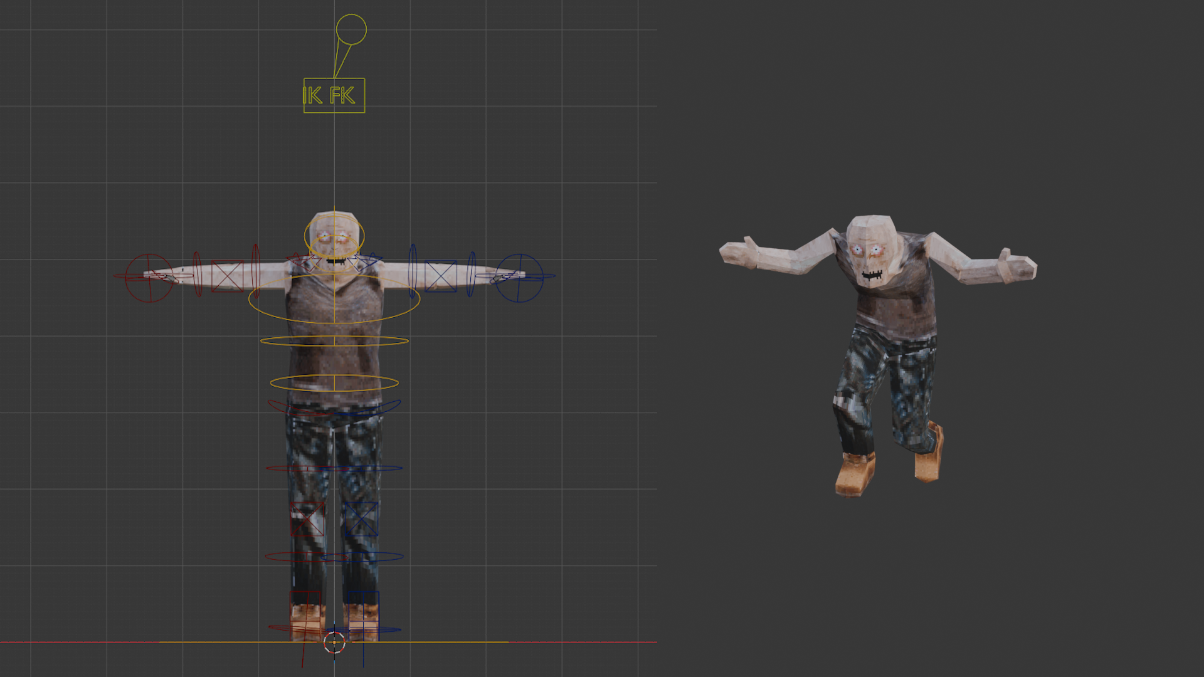Screen dimensions: 1204x677
Task: Select the red forearm ring near the wrist
Action: [x=198, y=274]
